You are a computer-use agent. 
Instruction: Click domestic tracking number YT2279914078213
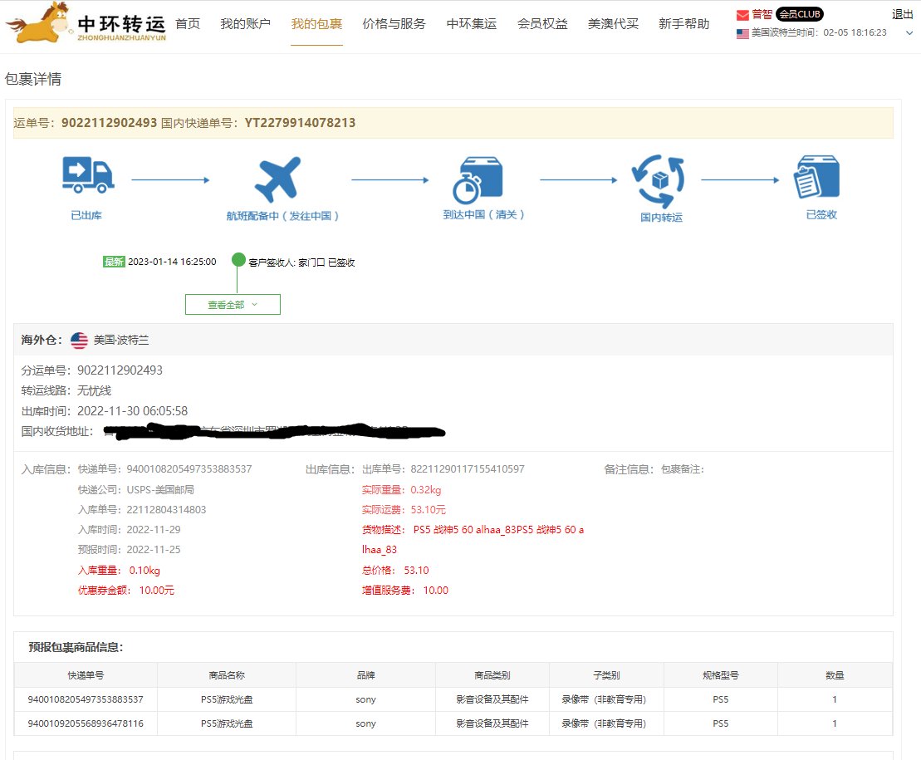point(300,123)
